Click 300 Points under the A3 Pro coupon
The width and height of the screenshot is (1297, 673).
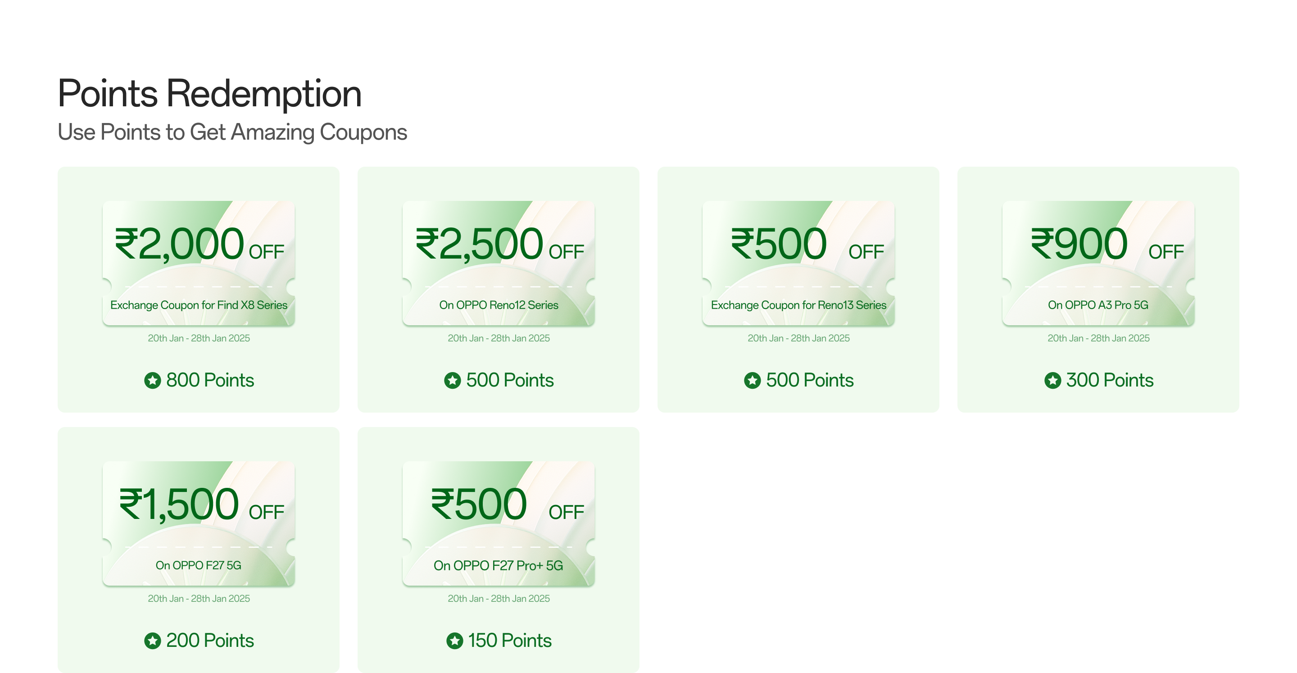(1110, 380)
